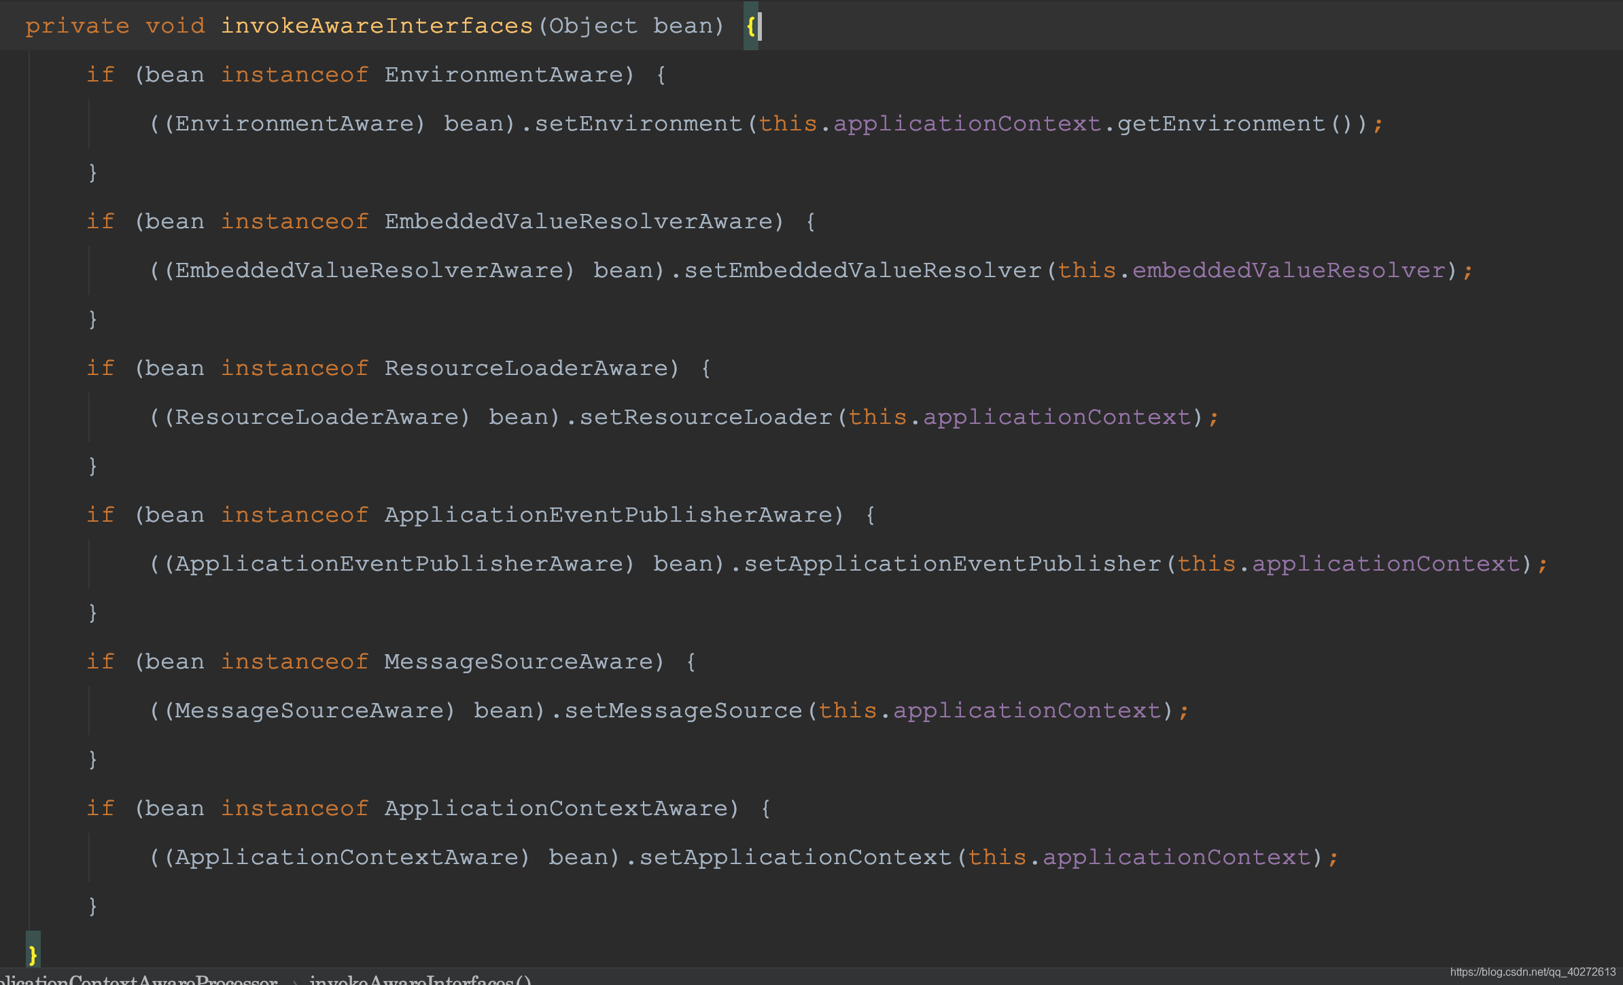
Task: Click the invokeAwareInterfaces() breadcrumb item
Action: (420, 980)
